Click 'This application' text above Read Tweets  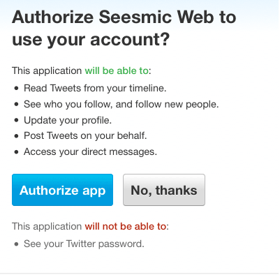(47, 70)
